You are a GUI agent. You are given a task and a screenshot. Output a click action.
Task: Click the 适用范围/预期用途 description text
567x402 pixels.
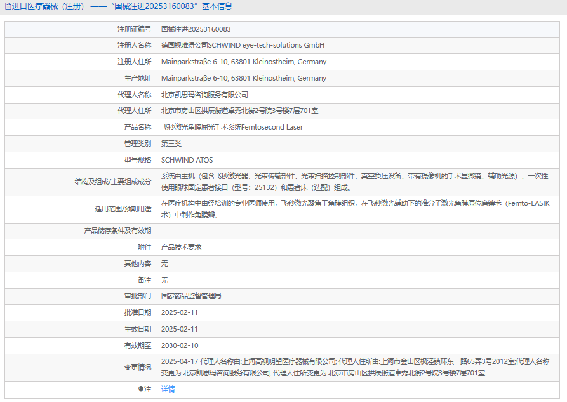[354, 209]
